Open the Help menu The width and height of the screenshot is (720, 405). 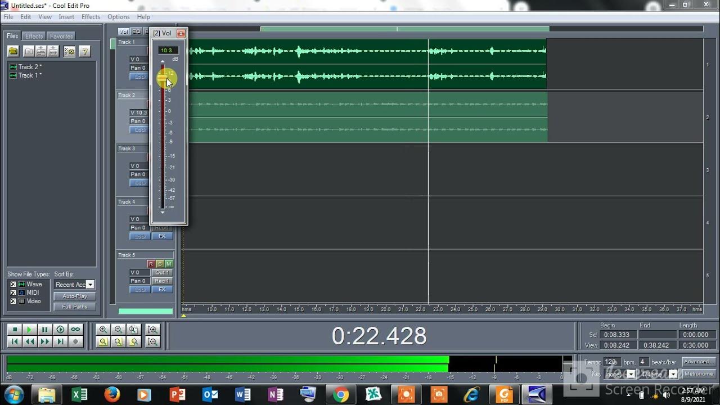coord(143,17)
